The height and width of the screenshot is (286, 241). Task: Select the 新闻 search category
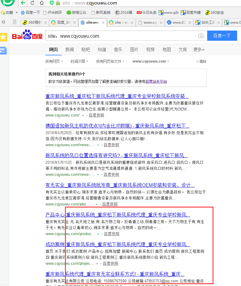pos(69,49)
